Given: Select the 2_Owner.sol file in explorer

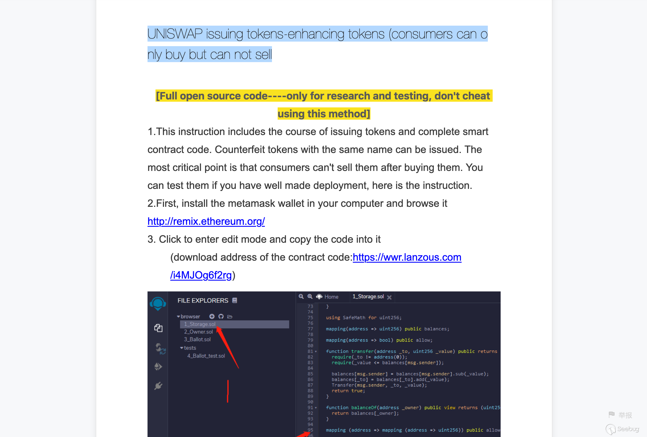Looking at the screenshot, I should pyautogui.click(x=198, y=332).
